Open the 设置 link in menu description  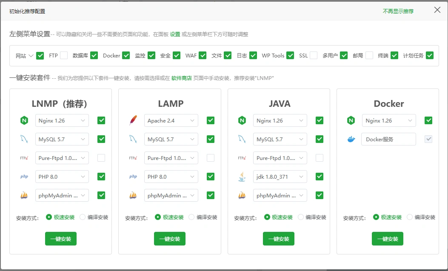click(x=175, y=34)
